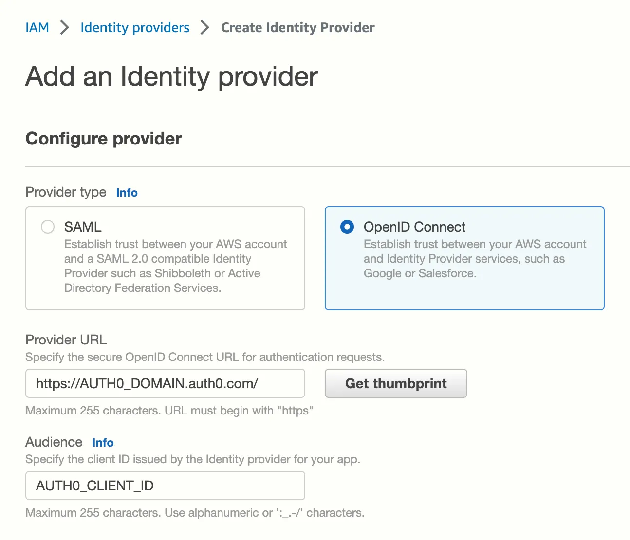Click the Create Identity Provider breadcrumb item
Image resolution: width=630 pixels, height=540 pixels.
297,28
